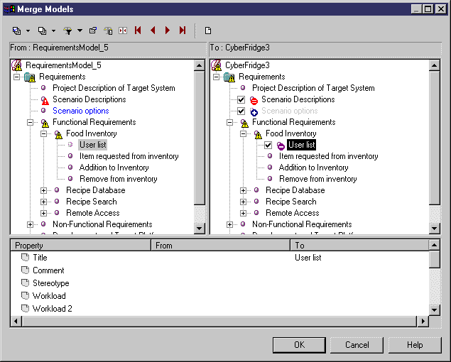Click the blue add icon beside Scenario options
Viewport: 451px width, 362px height.
[x=254, y=111]
